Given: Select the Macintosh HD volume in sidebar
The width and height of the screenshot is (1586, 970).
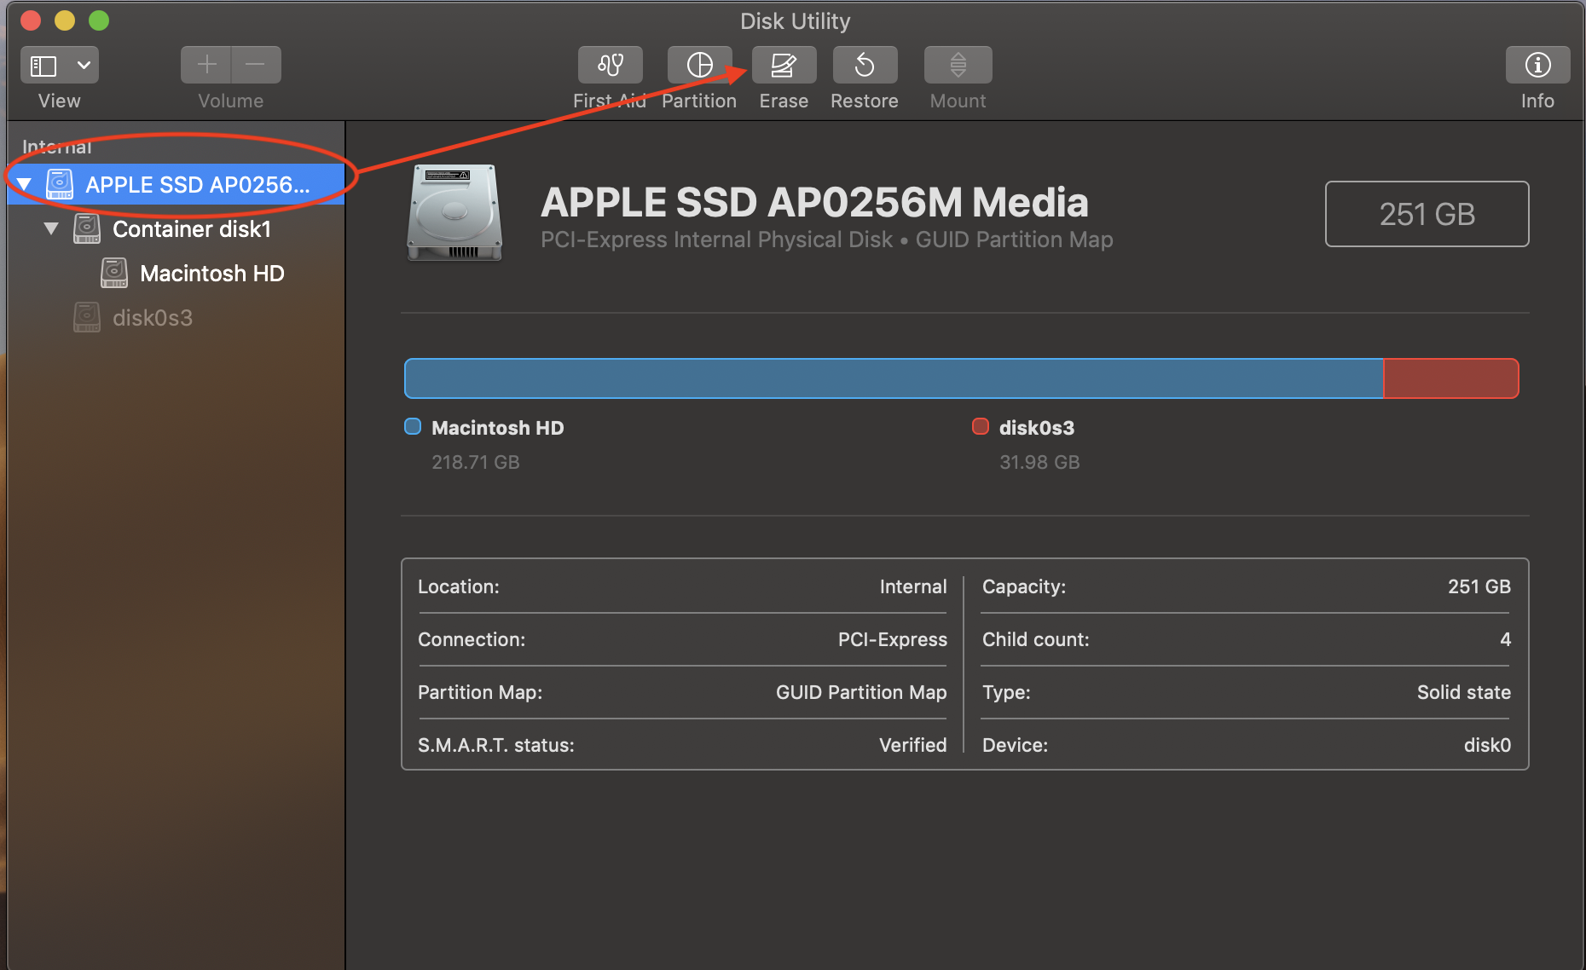Looking at the screenshot, I should coord(176,273).
